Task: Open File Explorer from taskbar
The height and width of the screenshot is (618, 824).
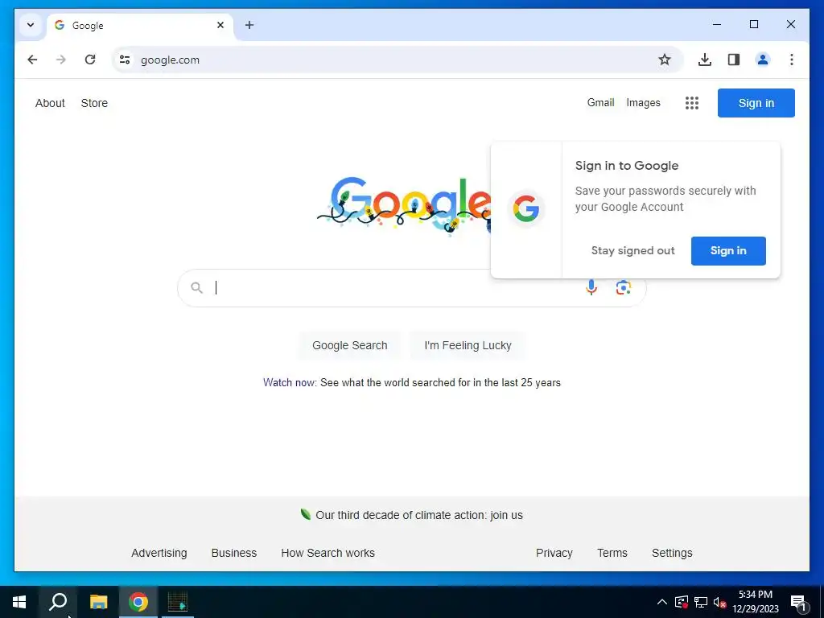Action: pyautogui.click(x=98, y=602)
